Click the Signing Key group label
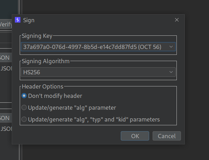The image size is (209, 160). 37,36
